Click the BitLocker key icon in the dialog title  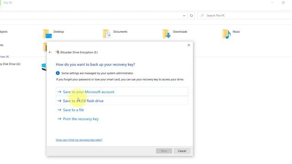(57, 52)
